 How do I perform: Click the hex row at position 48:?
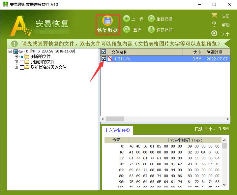[163, 164]
